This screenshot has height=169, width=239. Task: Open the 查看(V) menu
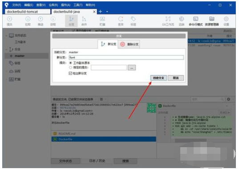(x=41, y=5)
